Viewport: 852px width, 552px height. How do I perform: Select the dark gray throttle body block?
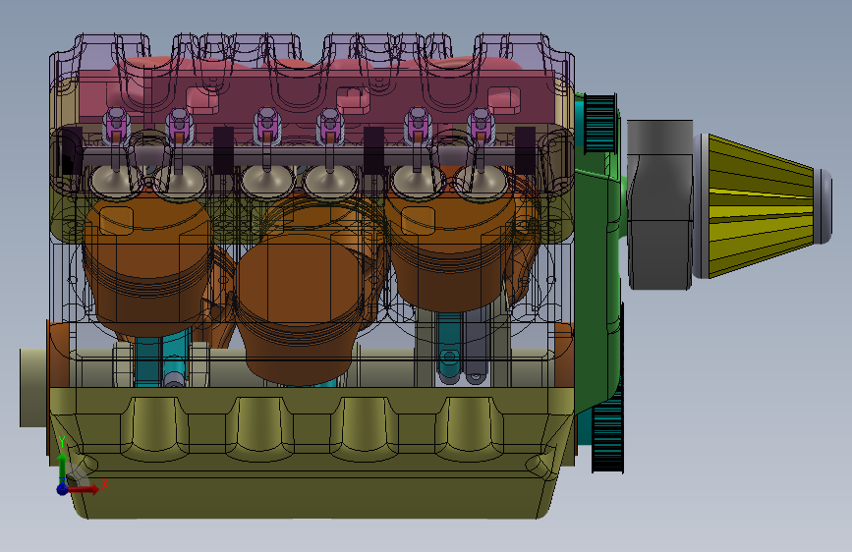pyautogui.click(x=659, y=204)
